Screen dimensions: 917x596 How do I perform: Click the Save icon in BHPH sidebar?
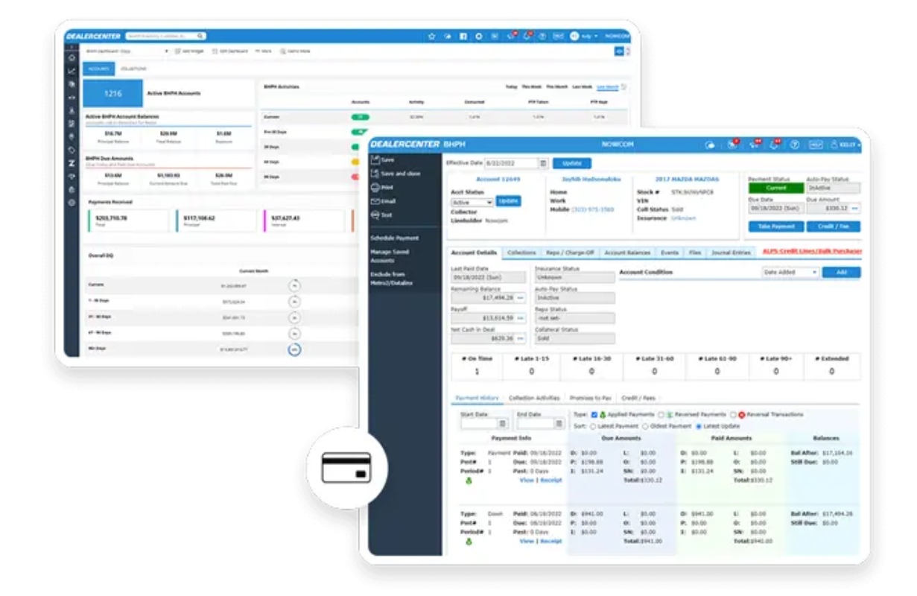click(x=375, y=159)
